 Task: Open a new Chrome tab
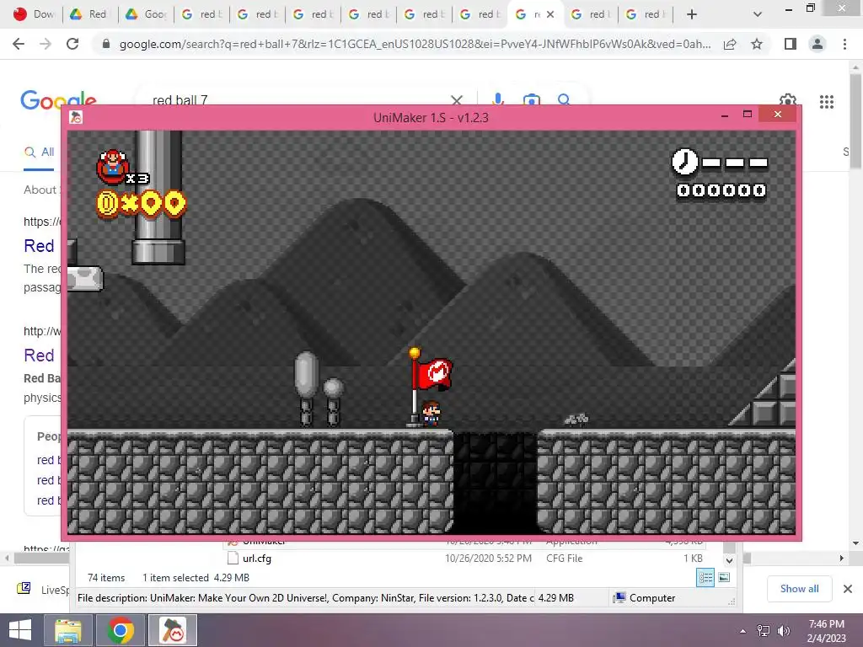[x=692, y=14]
